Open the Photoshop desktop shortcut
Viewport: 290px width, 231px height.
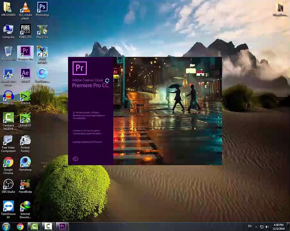click(42, 9)
